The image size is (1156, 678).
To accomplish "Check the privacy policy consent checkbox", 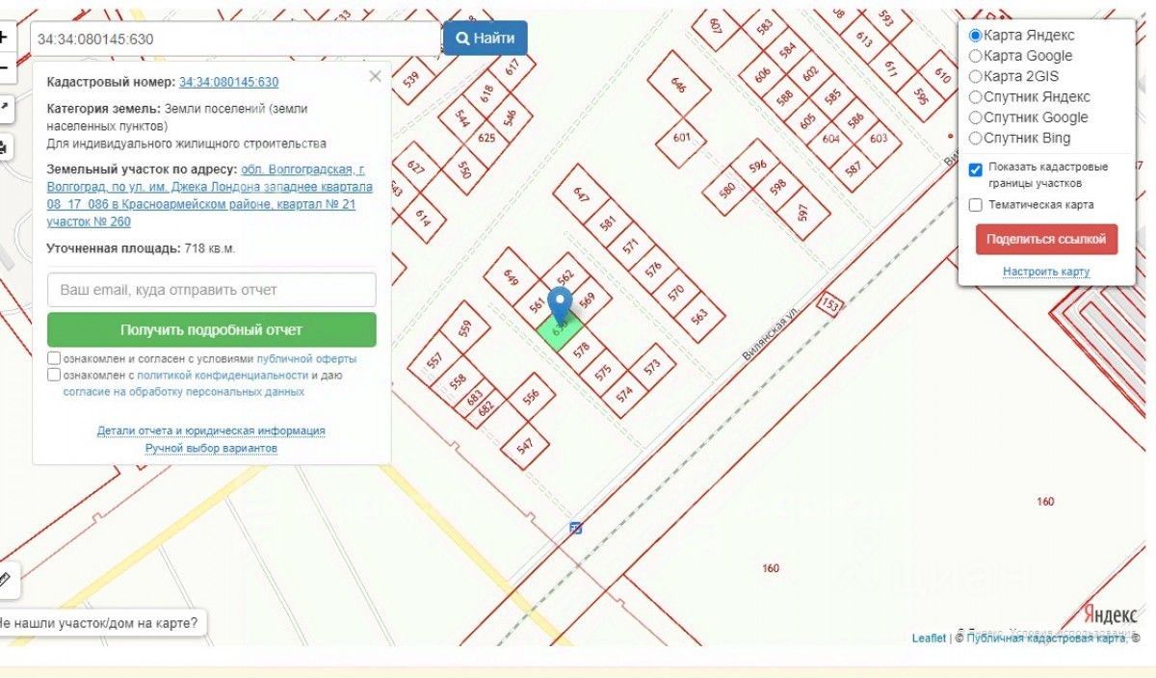I will [x=54, y=376].
